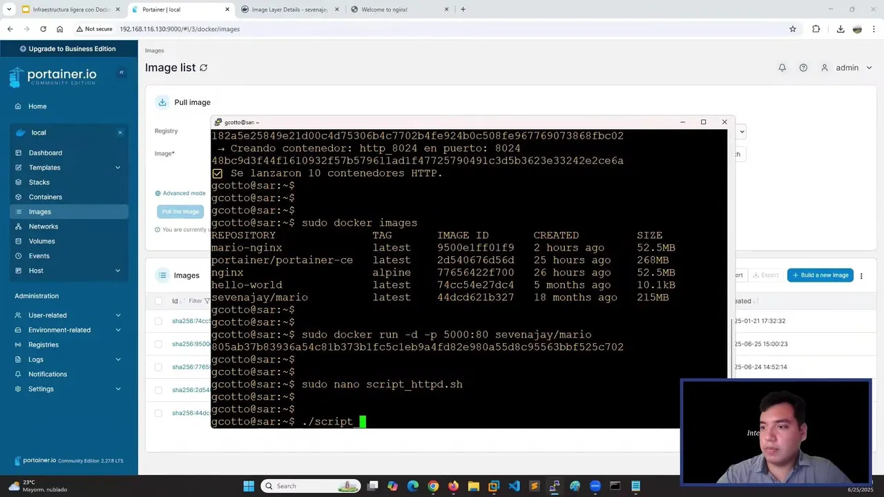Tick checkbox for sha256:74cc image row
Screen dimensions: 884x497
click(158, 321)
